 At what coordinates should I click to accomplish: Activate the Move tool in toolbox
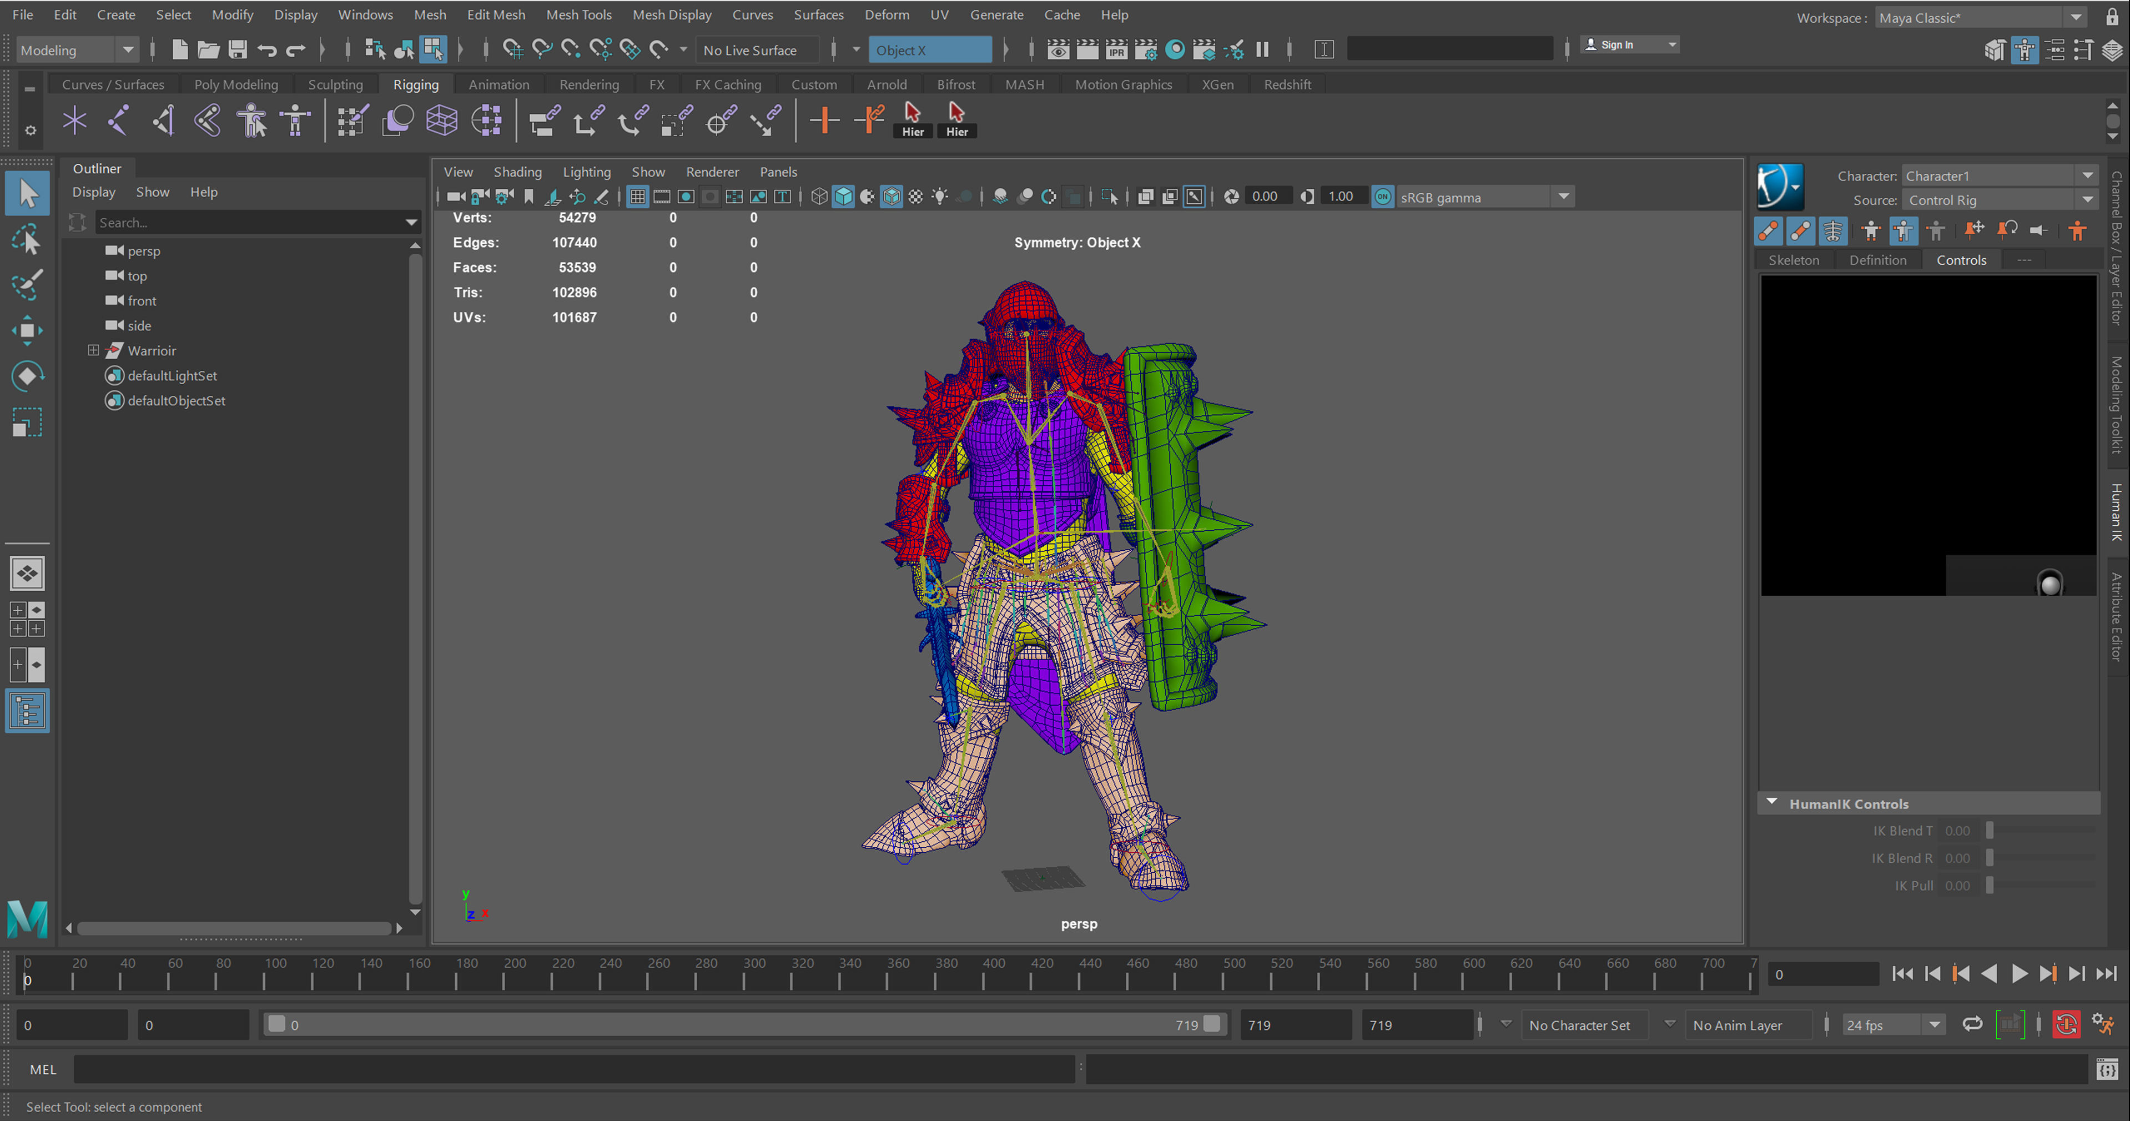[x=27, y=330]
